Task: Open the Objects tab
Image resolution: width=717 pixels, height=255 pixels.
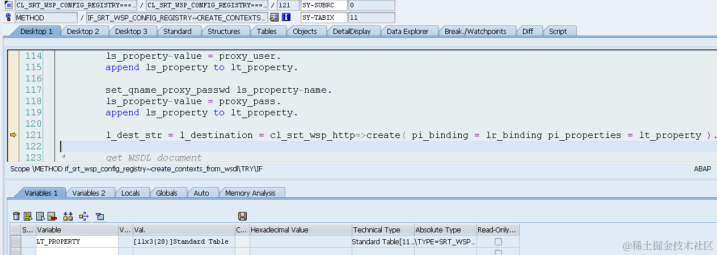Action: coord(305,31)
